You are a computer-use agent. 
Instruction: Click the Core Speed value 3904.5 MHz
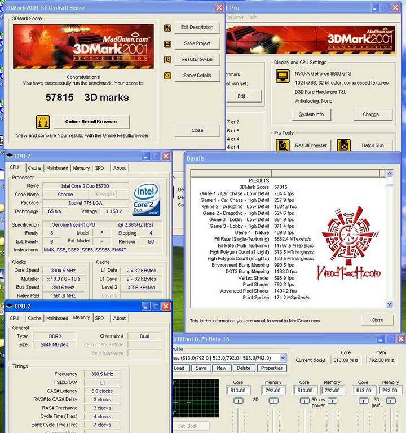pos(63,271)
